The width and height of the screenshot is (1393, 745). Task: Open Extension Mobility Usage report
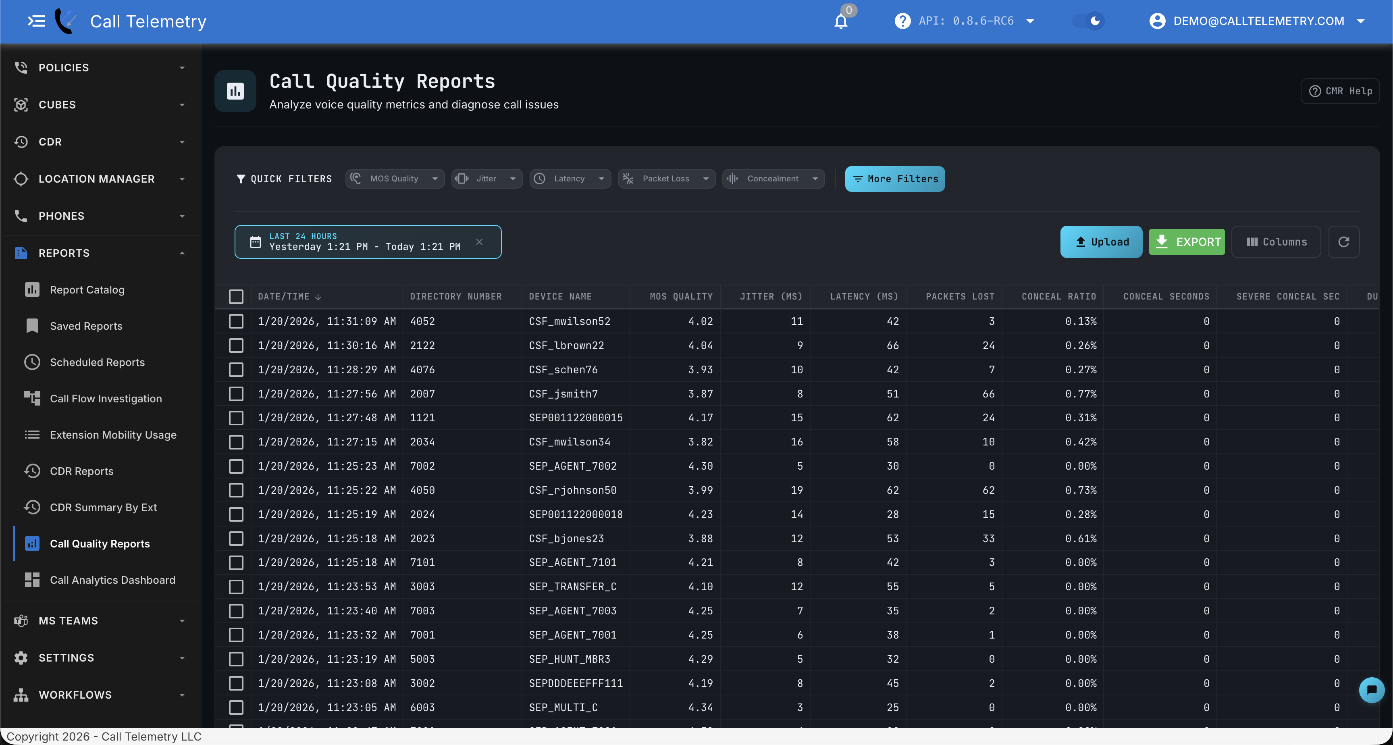click(113, 435)
